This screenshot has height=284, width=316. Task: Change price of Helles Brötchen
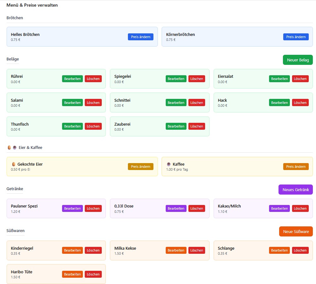pyautogui.click(x=141, y=37)
